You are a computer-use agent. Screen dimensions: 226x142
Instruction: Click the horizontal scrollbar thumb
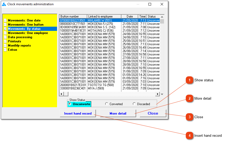66,94
